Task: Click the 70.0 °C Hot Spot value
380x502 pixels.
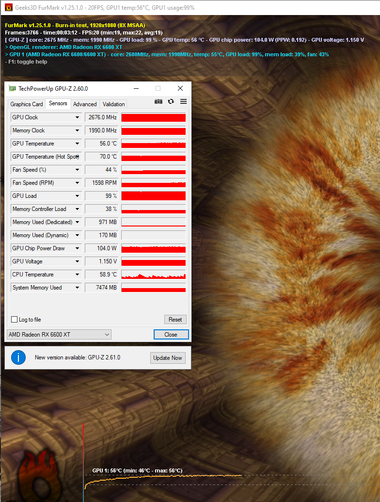Action: pyautogui.click(x=102, y=157)
